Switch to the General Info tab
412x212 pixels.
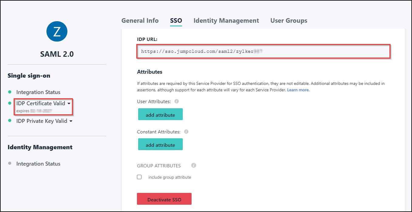tap(140, 21)
